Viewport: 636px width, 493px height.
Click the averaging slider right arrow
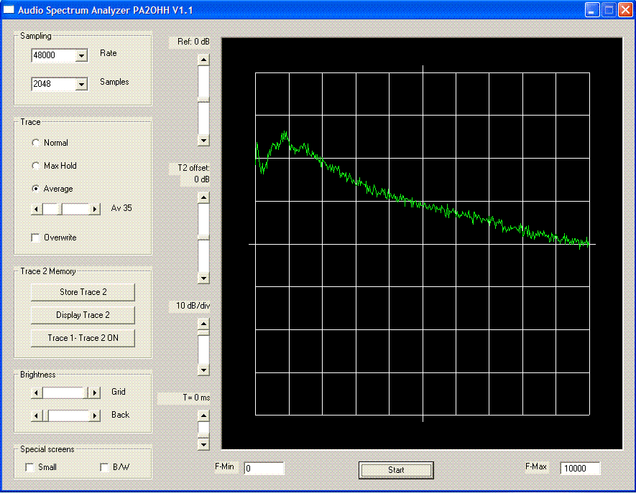click(x=94, y=209)
